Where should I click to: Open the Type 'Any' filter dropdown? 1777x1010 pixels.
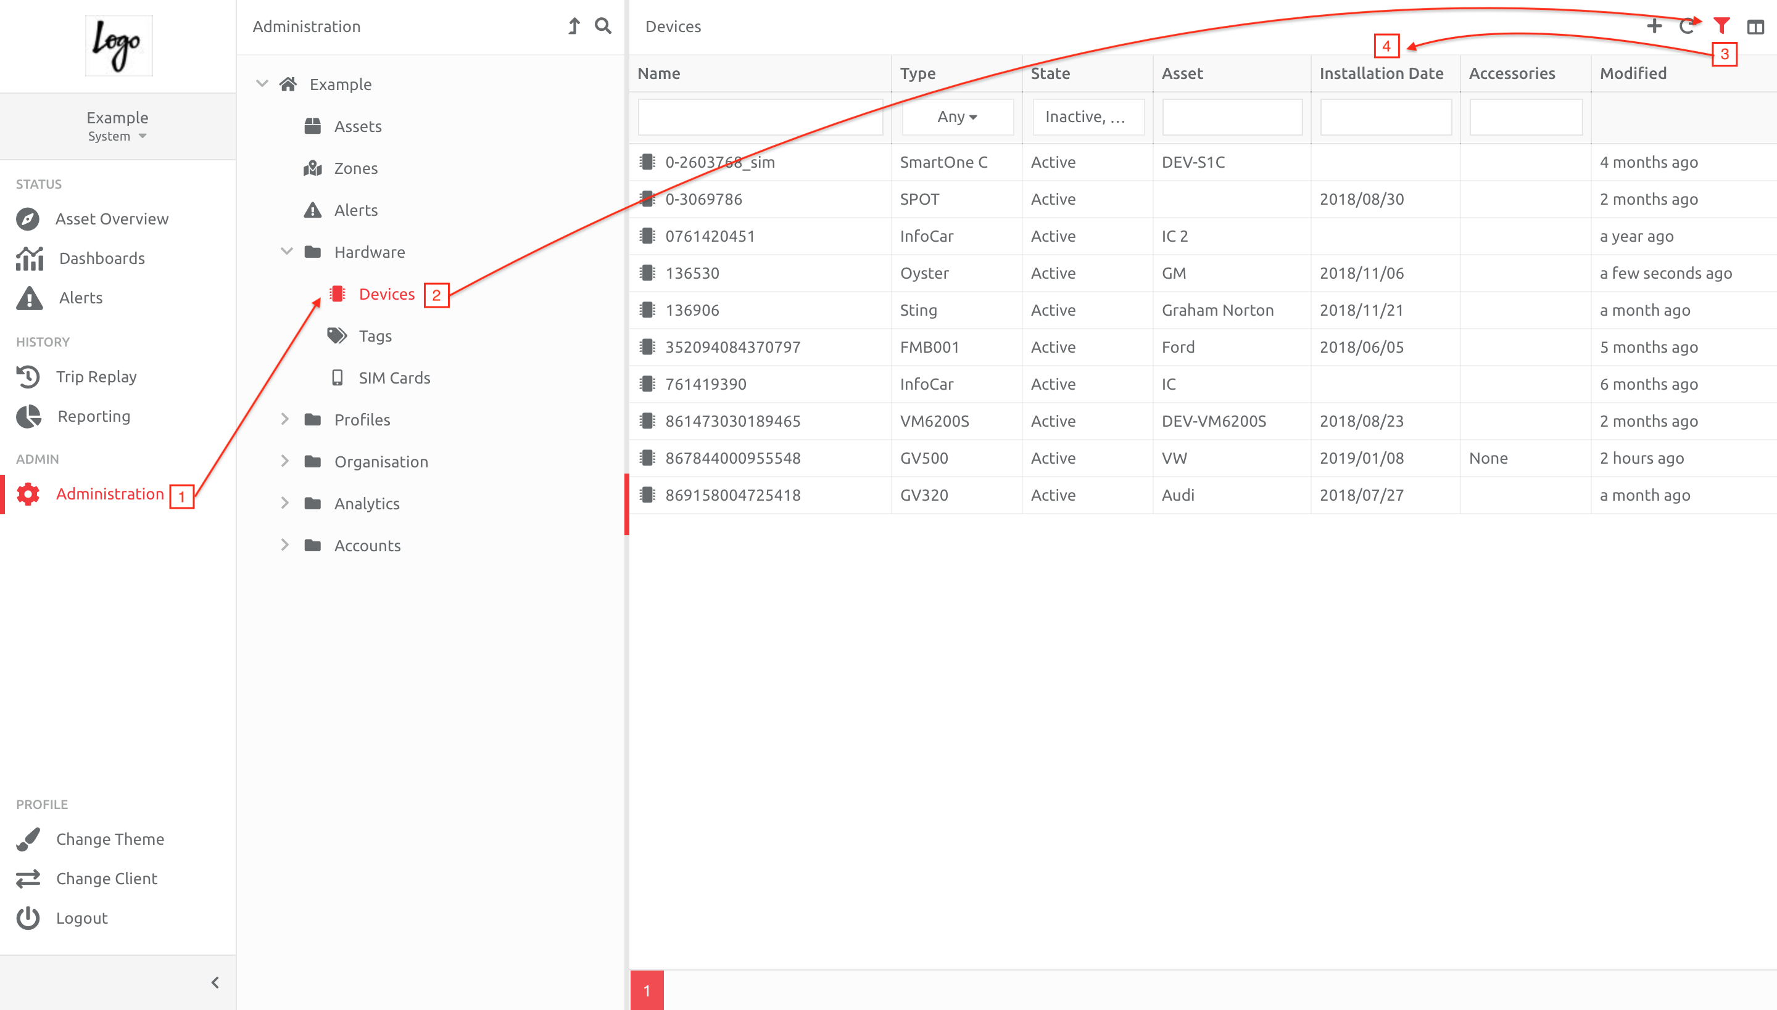(956, 117)
